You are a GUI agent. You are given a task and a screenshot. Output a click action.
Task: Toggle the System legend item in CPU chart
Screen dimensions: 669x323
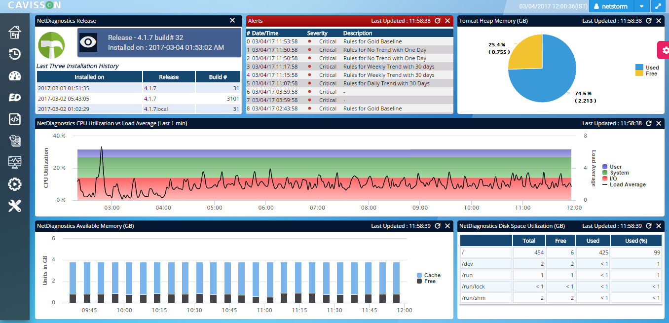pos(616,173)
